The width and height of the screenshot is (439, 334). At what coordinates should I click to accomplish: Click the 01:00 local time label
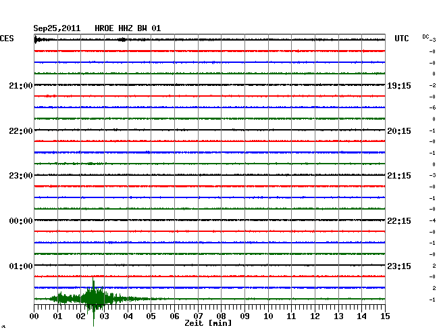click(x=21, y=266)
